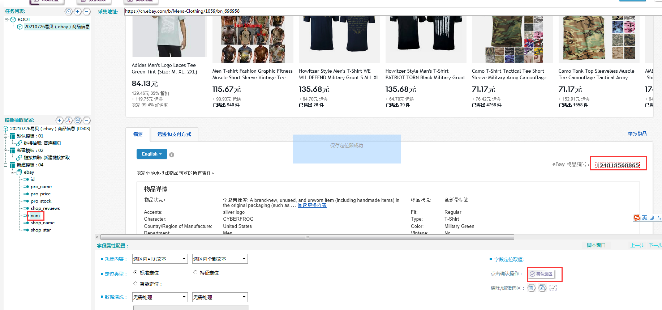The width and height of the screenshot is (662, 310).
Task: Click the 已售出 4758 件 sold count
Action: 486,105
